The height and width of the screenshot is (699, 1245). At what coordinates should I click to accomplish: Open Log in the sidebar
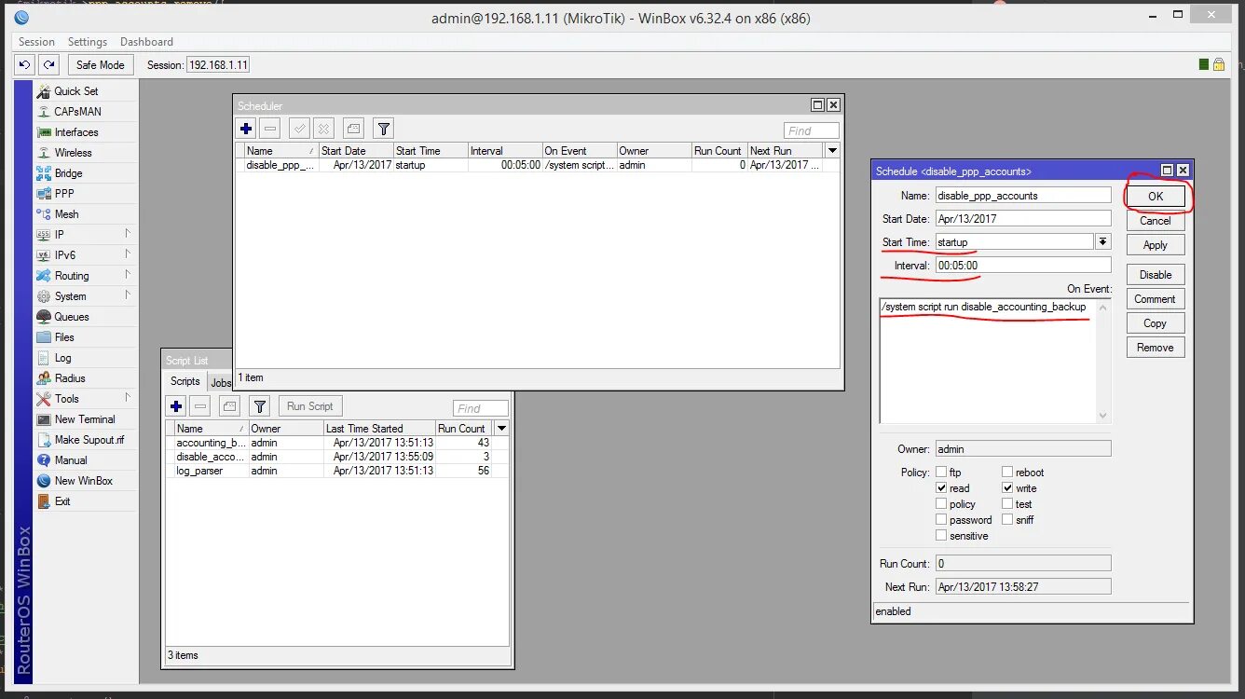pyautogui.click(x=62, y=358)
